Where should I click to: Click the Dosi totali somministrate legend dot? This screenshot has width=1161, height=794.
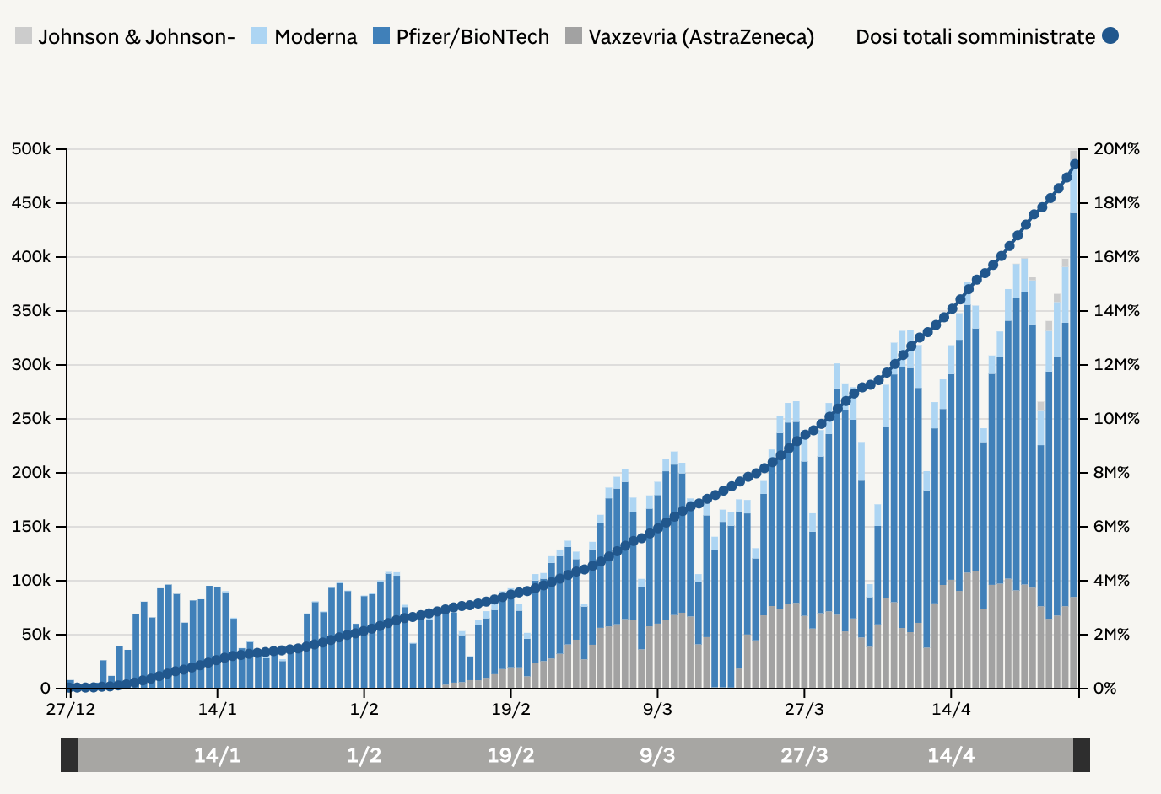pos(1110,36)
